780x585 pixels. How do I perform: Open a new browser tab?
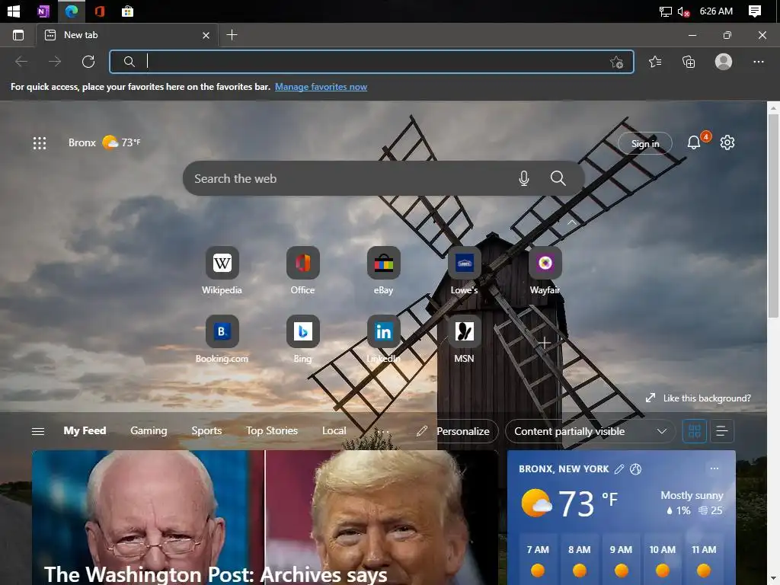232,35
